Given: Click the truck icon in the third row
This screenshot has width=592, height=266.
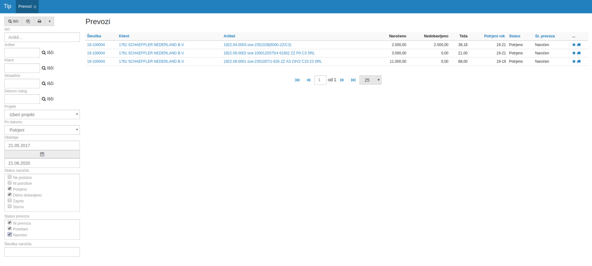Looking at the screenshot, I should (x=579, y=61).
